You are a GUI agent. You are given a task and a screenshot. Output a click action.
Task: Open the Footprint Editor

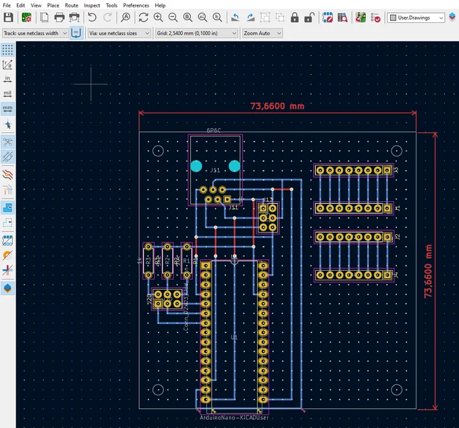pyautogui.click(x=327, y=18)
